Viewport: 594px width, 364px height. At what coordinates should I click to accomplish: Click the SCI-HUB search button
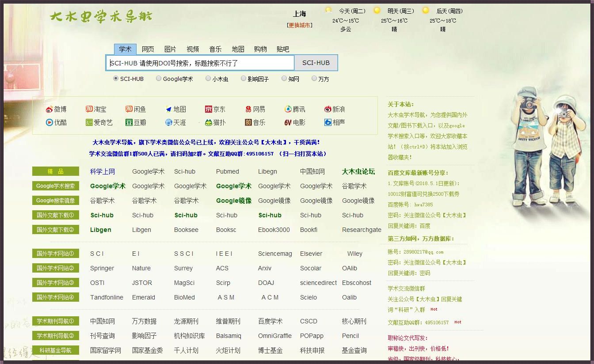[x=316, y=63]
